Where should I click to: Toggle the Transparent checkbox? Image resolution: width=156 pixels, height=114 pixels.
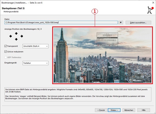tap(6, 46)
